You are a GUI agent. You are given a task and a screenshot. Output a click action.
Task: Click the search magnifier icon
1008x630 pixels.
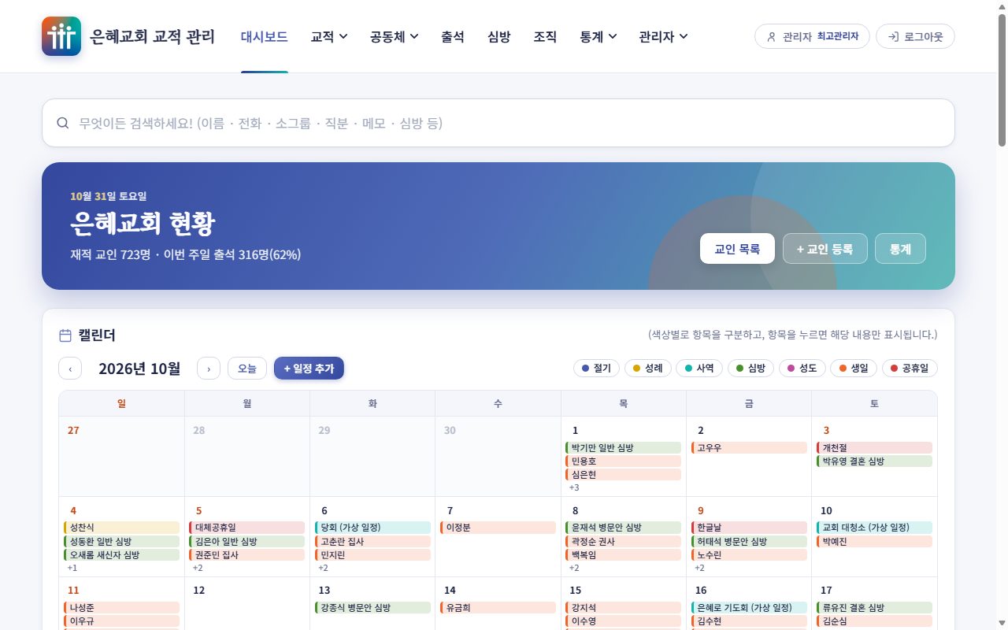point(63,123)
